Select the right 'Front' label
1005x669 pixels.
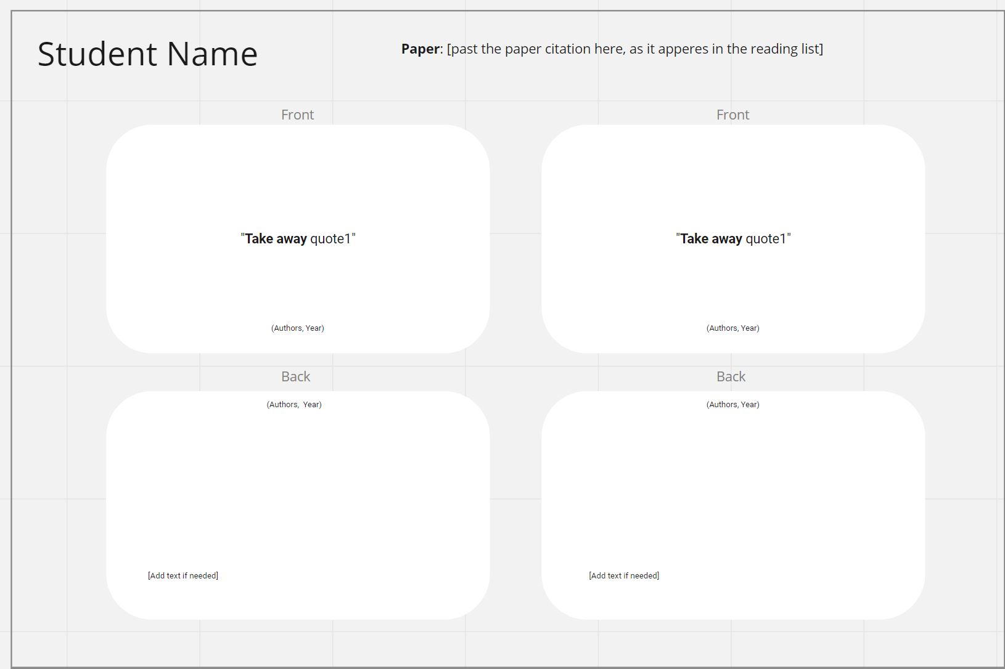732,115
